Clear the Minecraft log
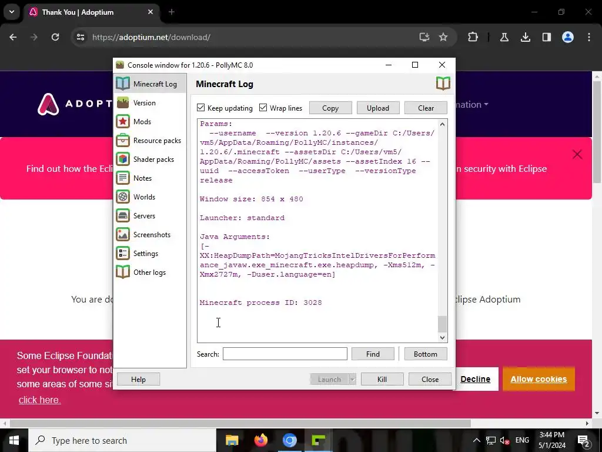Viewport: 602px width, 452px height. (x=426, y=108)
